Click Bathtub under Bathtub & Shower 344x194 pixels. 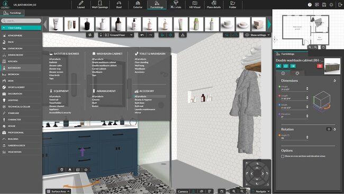point(53,63)
